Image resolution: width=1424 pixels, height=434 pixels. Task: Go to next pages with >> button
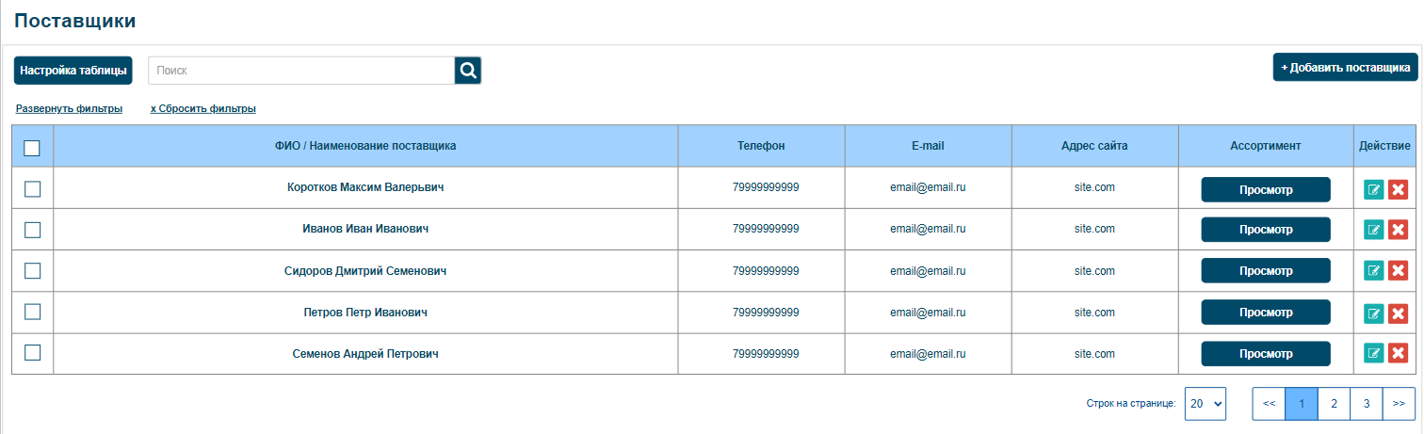1399,403
